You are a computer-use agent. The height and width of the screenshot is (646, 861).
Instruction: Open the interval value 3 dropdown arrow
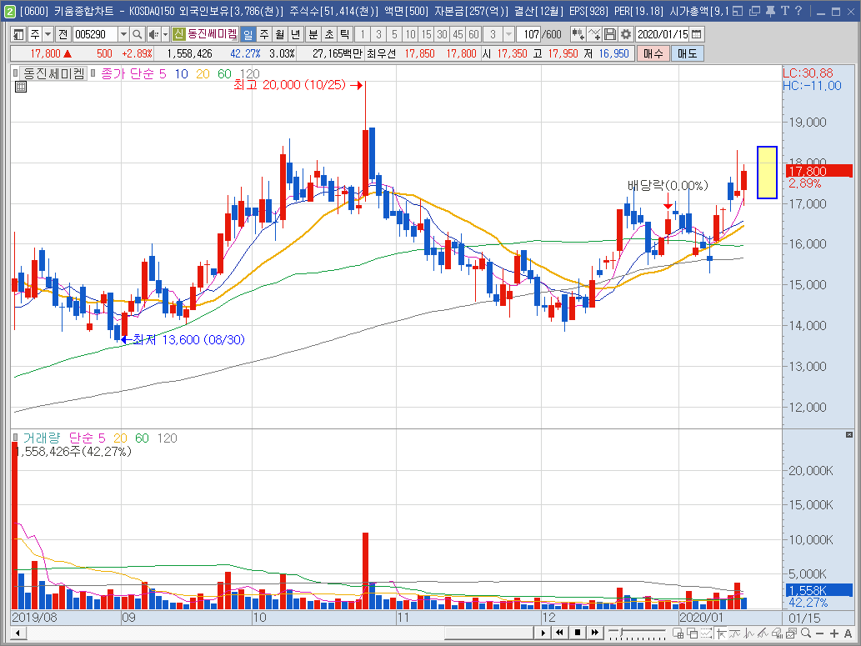coord(508,34)
